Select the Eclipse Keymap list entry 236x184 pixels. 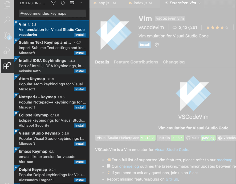52,120
